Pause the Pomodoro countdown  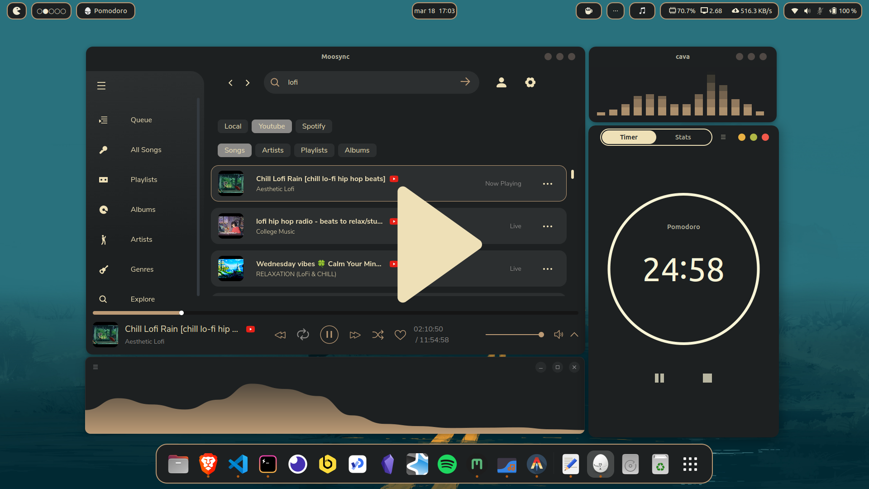point(659,378)
